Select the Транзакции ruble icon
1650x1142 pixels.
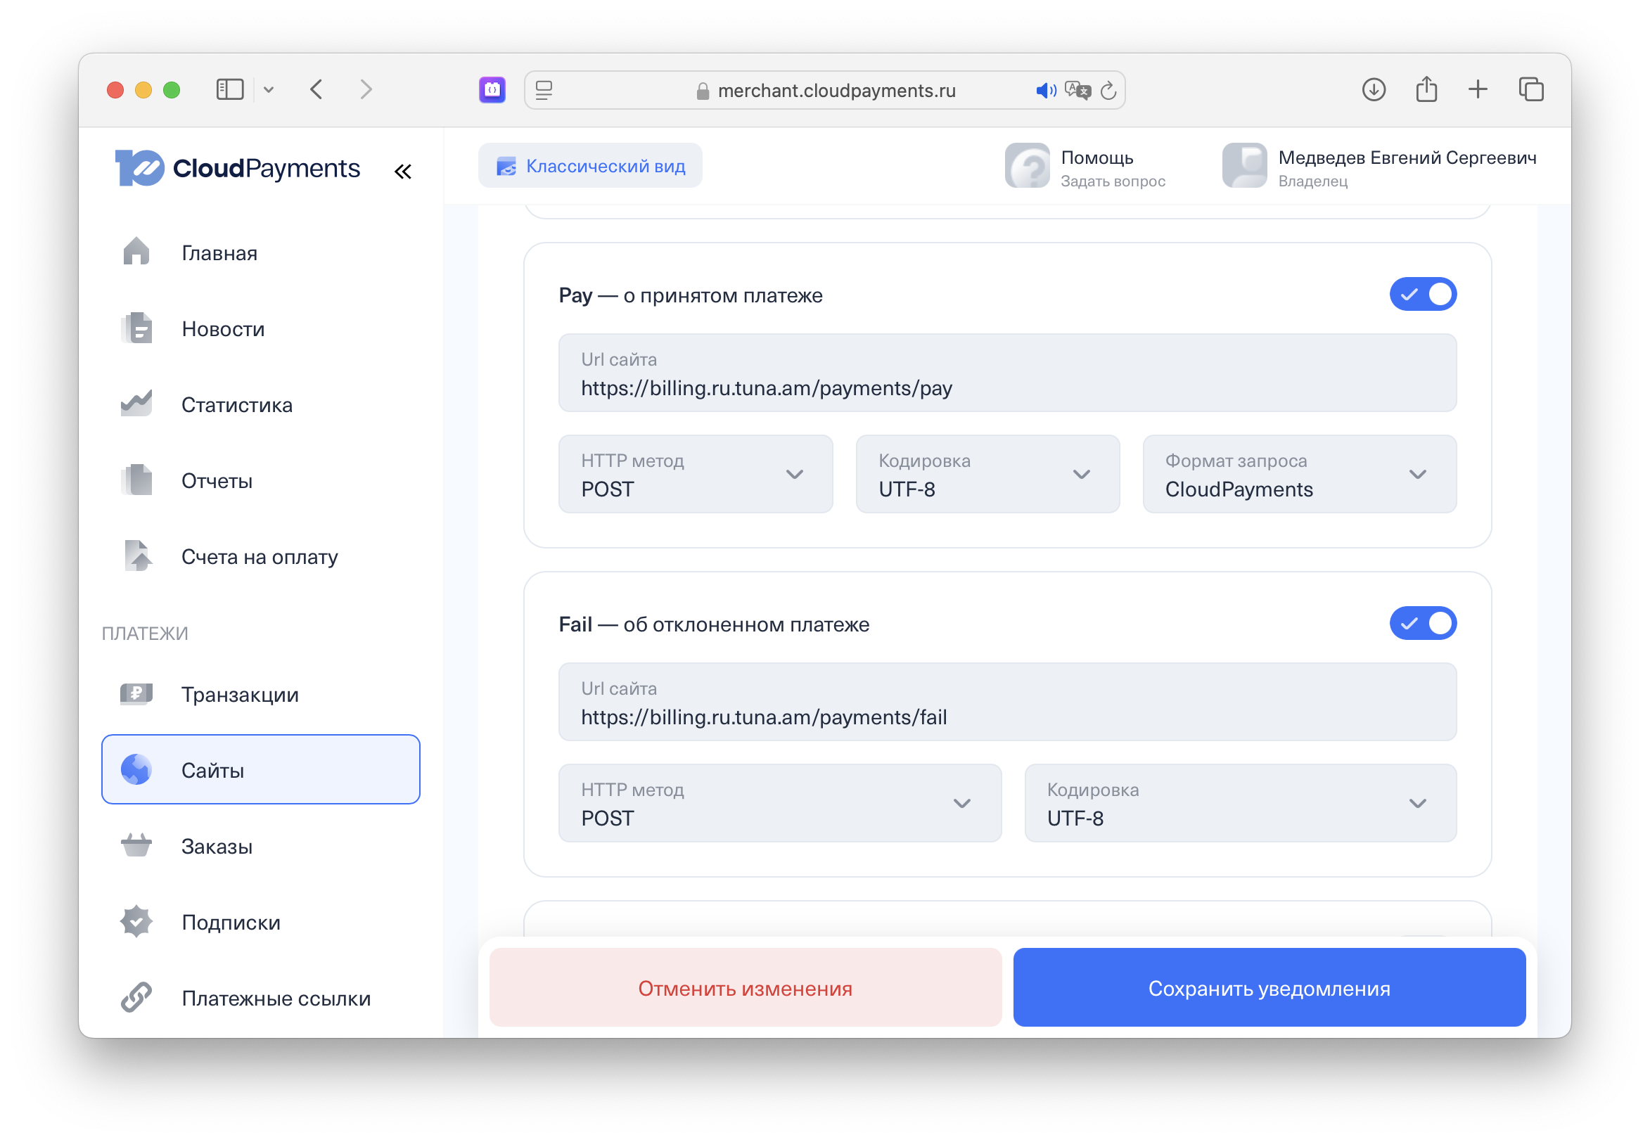137,693
